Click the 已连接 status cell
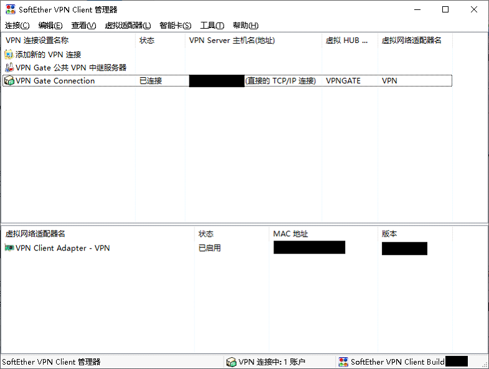This screenshot has width=489, height=369. (x=151, y=80)
